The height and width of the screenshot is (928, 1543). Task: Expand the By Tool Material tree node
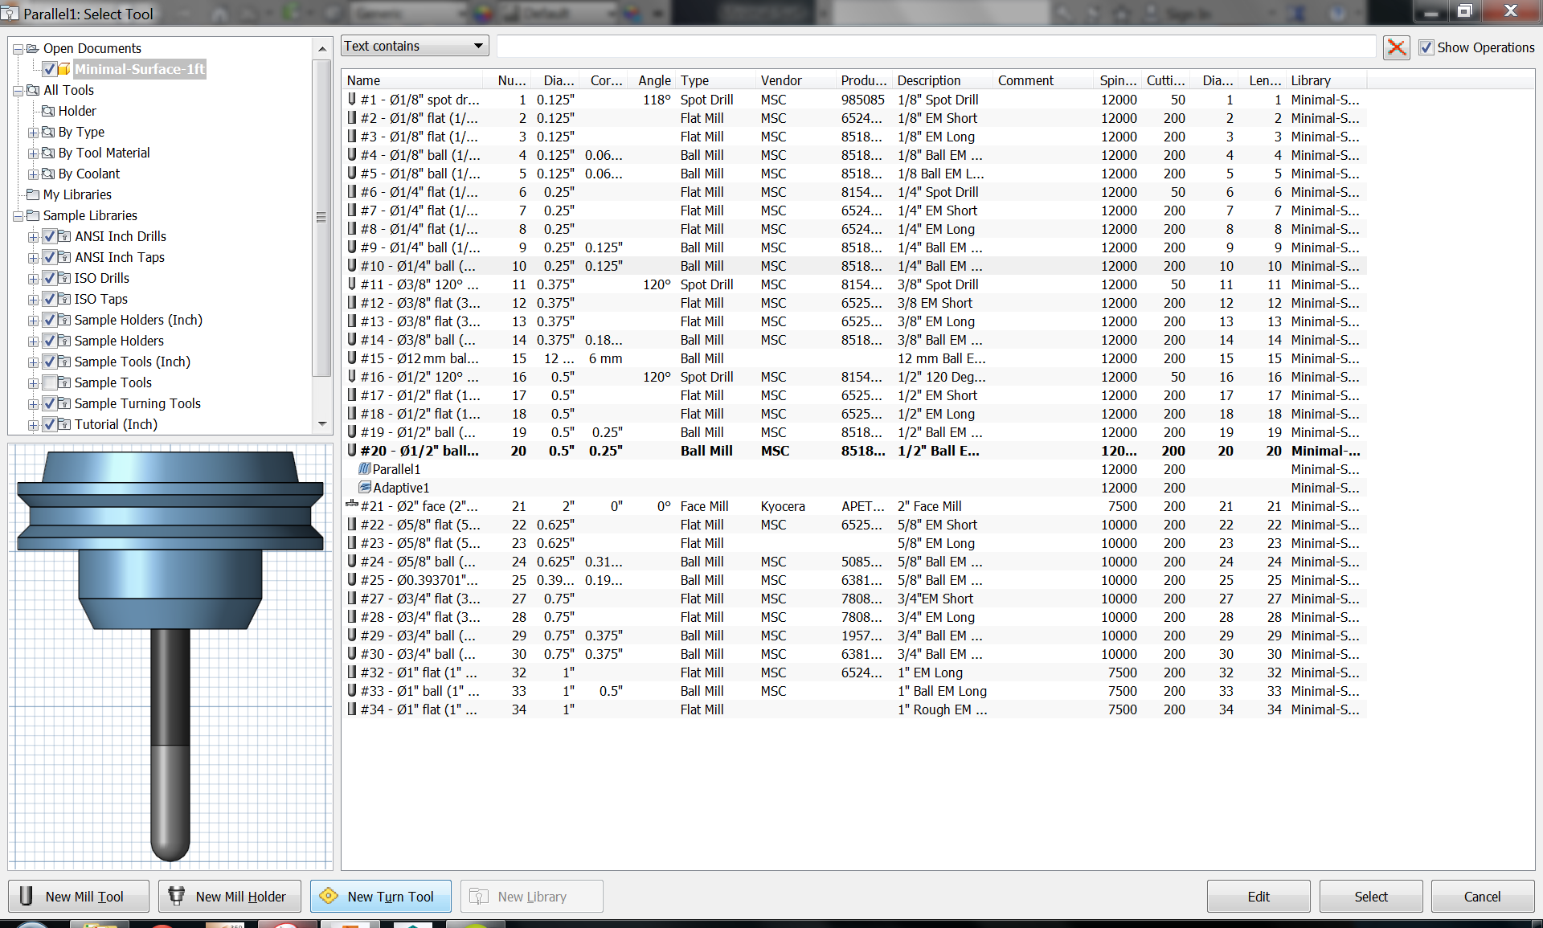[x=33, y=153]
